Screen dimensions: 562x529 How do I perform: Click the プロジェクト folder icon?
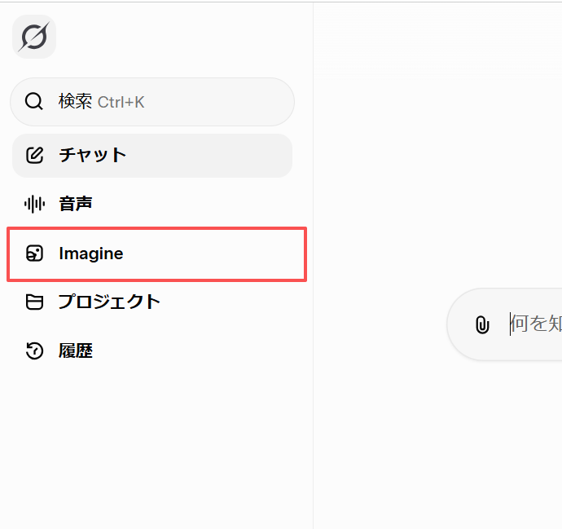click(x=34, y=302)
